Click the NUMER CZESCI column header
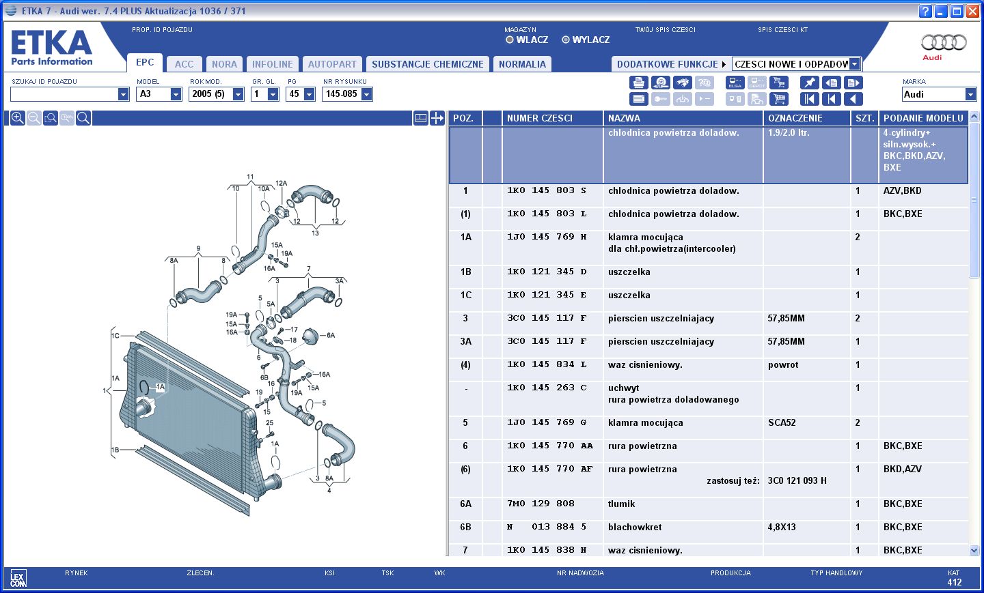This screenshot has width=984, height=593. [x=552, y=118]
